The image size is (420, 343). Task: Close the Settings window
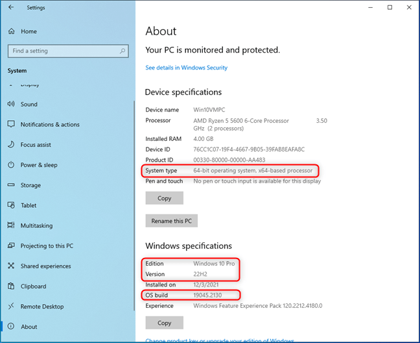click(409, 8)
